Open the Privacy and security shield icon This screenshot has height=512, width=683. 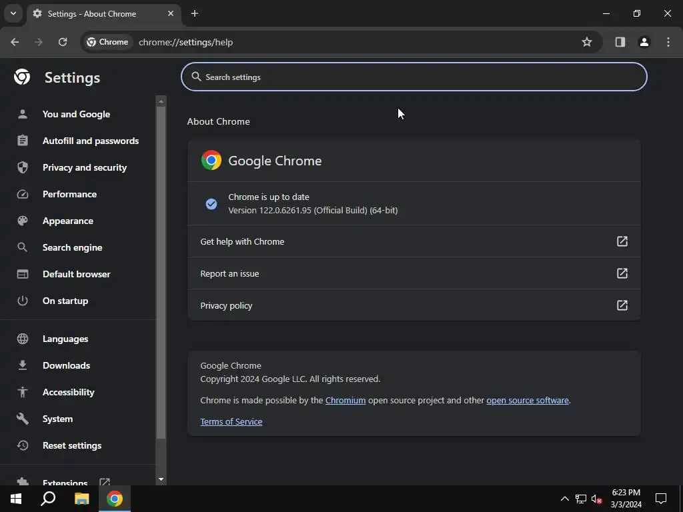coord(22,167)
